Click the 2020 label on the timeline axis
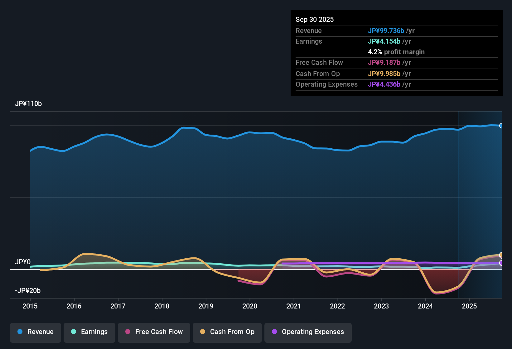 click(x=250, y=306)
